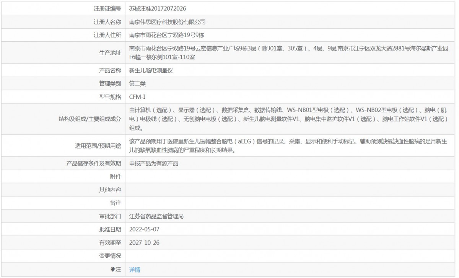Image resolution: width=459 pixels, height=278 pixels.
Task: Click the dot icon beside 注
Action: click(113, 270)
